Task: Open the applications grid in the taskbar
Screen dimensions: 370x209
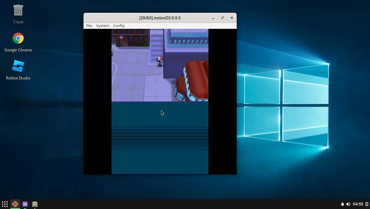Action: click(x=5, y=204)
